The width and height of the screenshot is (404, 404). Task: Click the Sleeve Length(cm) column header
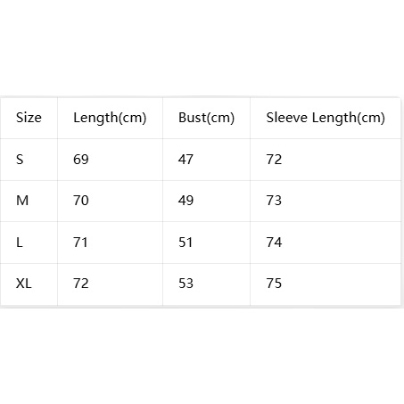pos(326,118)
